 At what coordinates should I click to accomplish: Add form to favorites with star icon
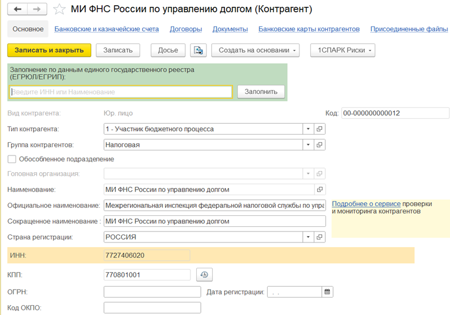coord(59,9)
